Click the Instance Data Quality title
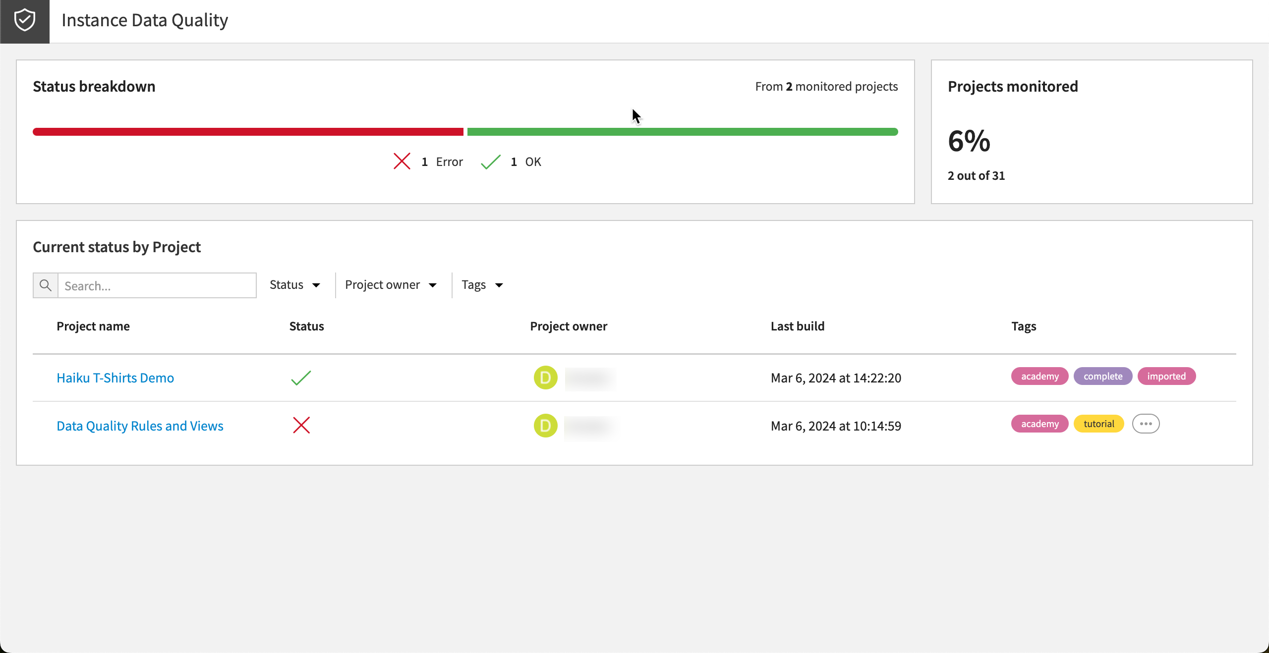The height and width of the screenshot is (653, 1269). (x=145, y=20)
